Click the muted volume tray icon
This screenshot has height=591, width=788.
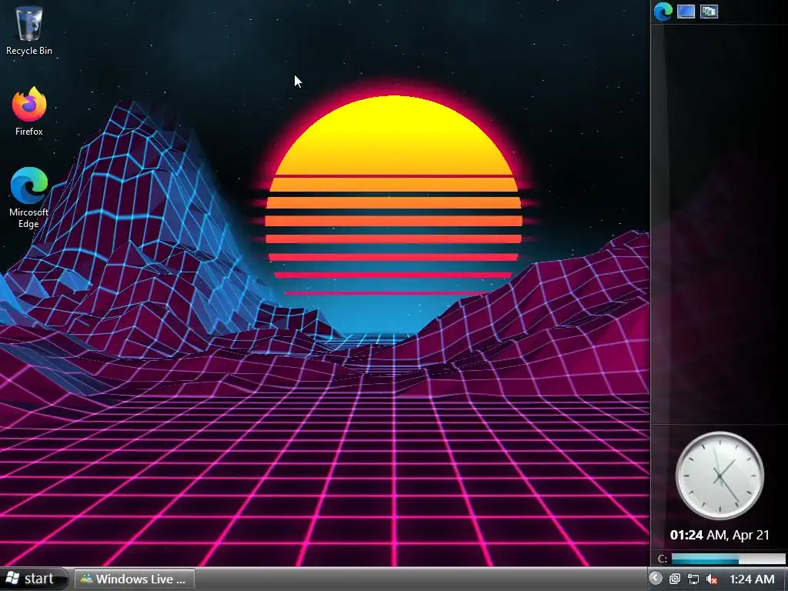(x=711, y=579)
